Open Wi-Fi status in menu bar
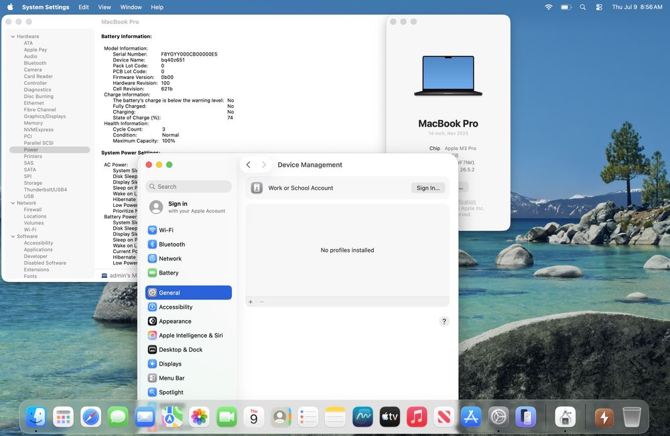Screen dimensions: 670x436 point(549,7)
